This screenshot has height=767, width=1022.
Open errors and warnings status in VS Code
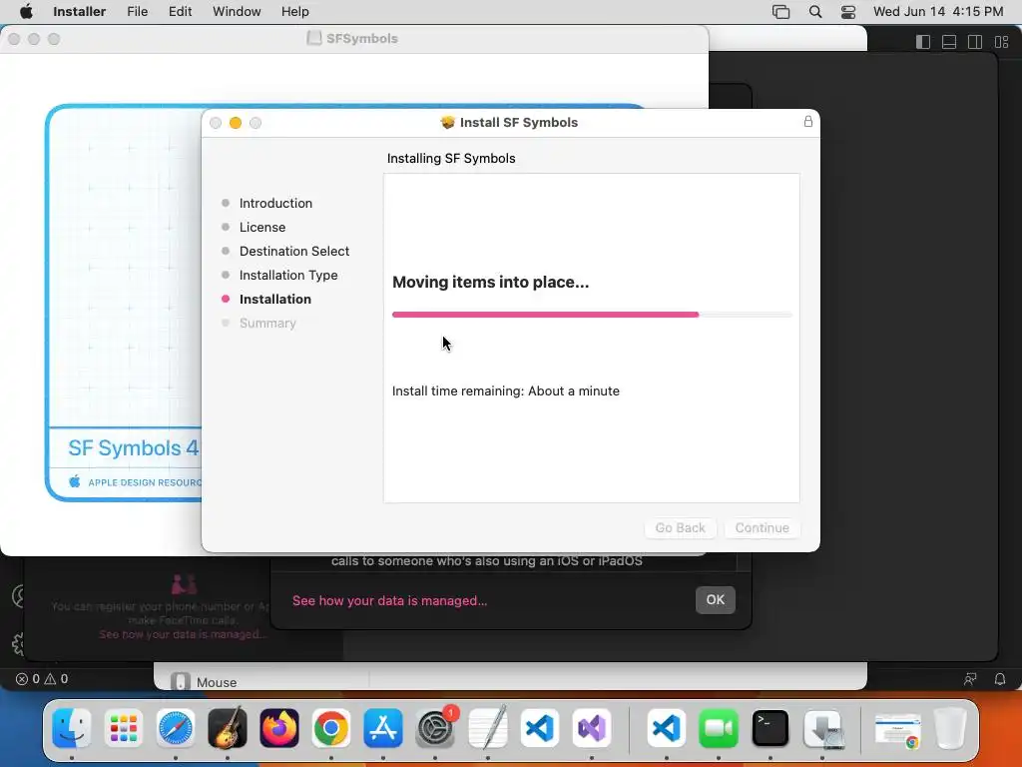pyautogui.click(x=42, y=679)
